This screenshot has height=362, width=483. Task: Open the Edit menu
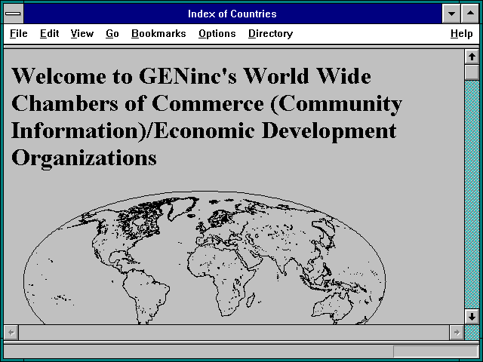49,33
